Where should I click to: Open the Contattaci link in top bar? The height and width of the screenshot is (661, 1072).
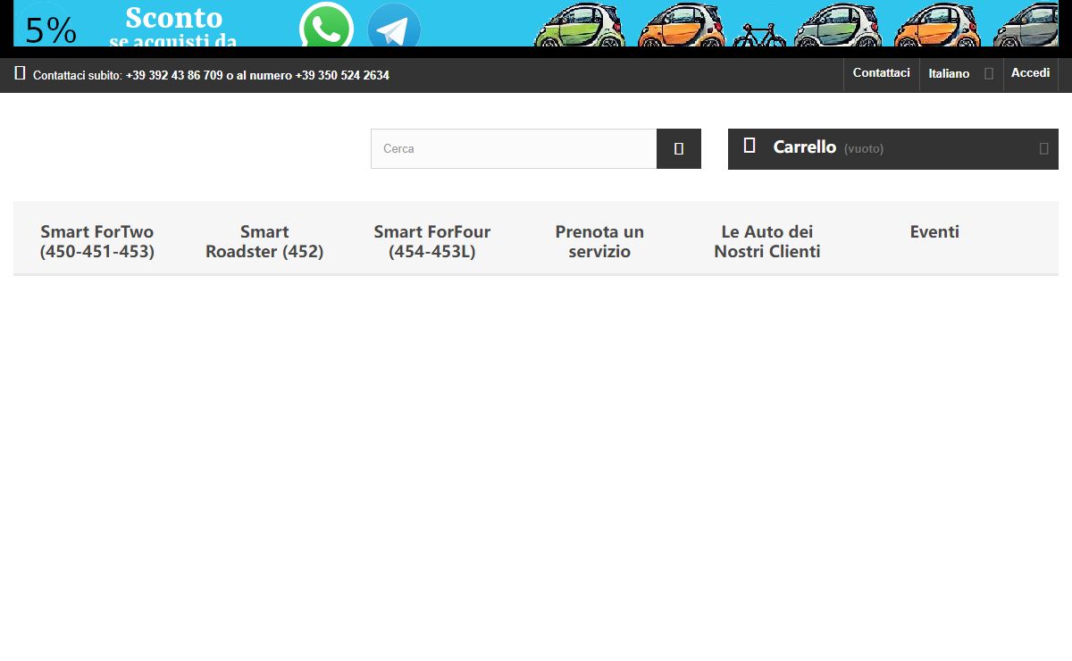(x=881, y=73)
